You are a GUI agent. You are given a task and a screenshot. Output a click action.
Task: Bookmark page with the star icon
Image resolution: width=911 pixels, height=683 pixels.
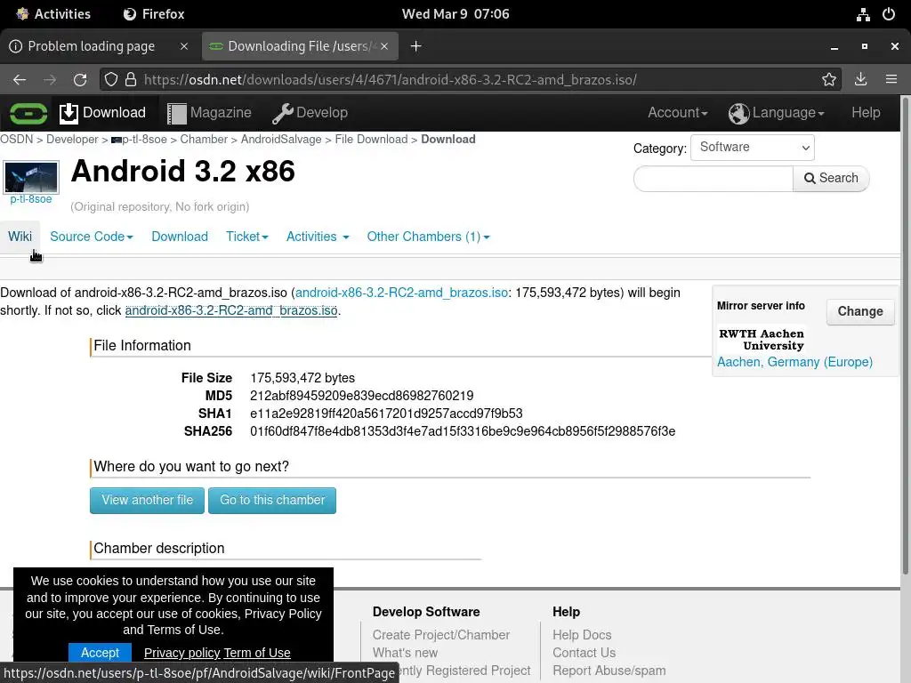(829, 79)
